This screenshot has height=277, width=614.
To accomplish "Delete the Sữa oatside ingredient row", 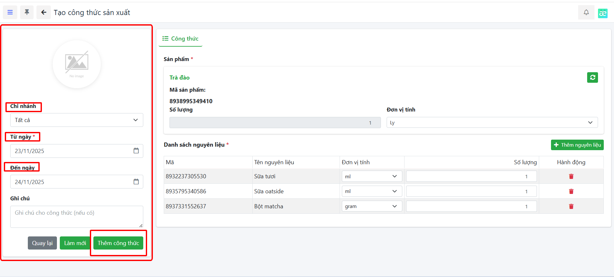I will click(x=571, y=191).
